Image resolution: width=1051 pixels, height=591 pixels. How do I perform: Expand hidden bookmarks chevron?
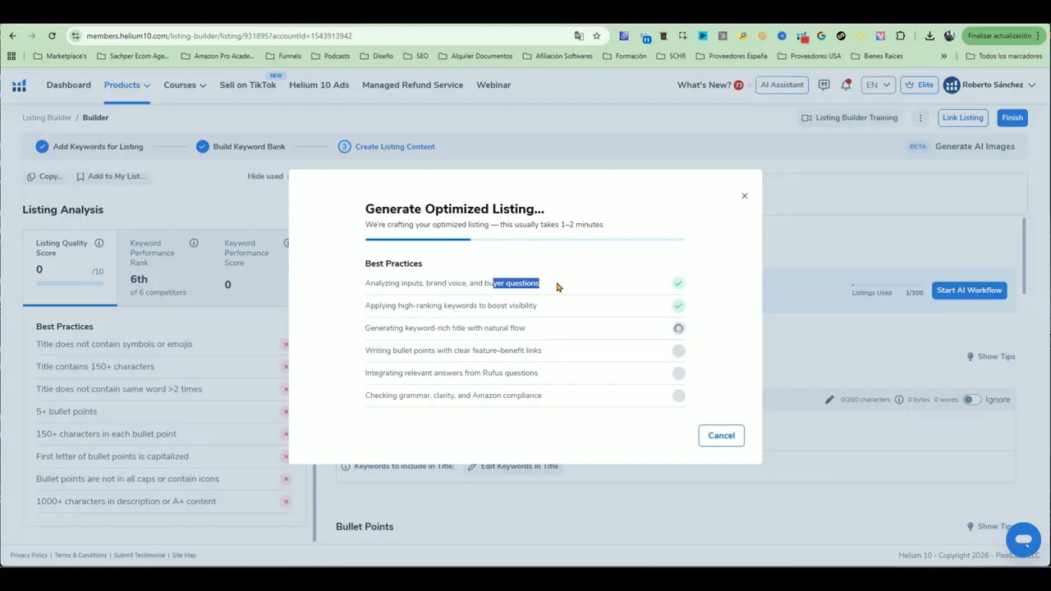click(x=943, y=56)
